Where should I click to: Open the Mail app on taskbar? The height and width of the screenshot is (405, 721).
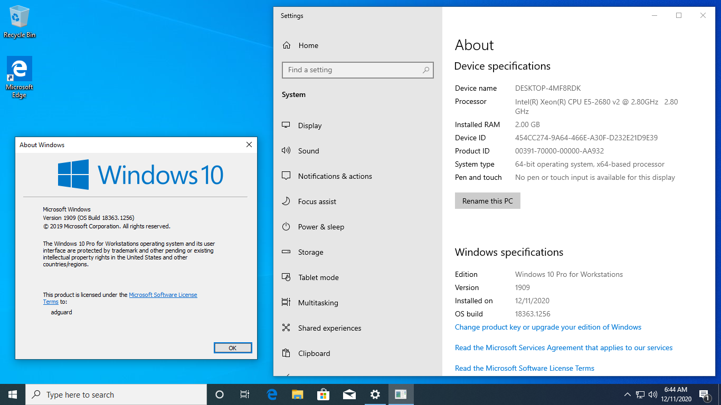click(x=349, y=394)
